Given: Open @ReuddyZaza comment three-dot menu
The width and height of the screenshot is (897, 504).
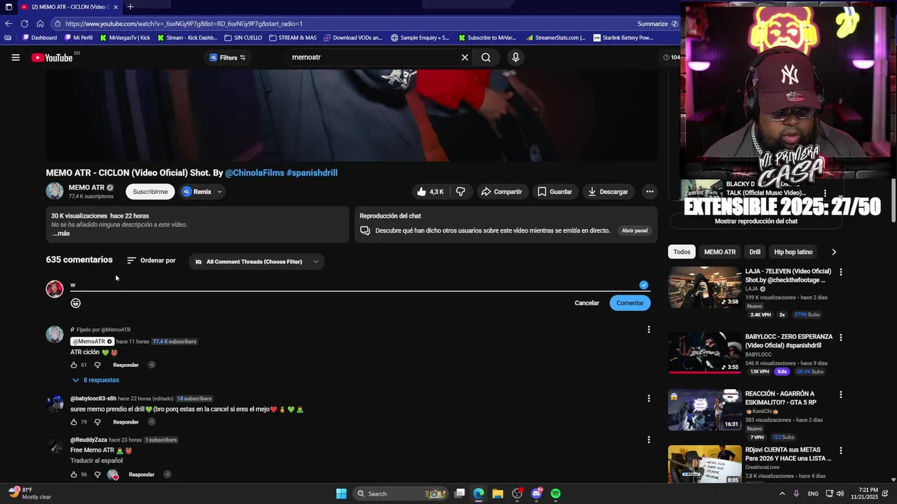Looking at the screenshot, I should pos(648,440).
